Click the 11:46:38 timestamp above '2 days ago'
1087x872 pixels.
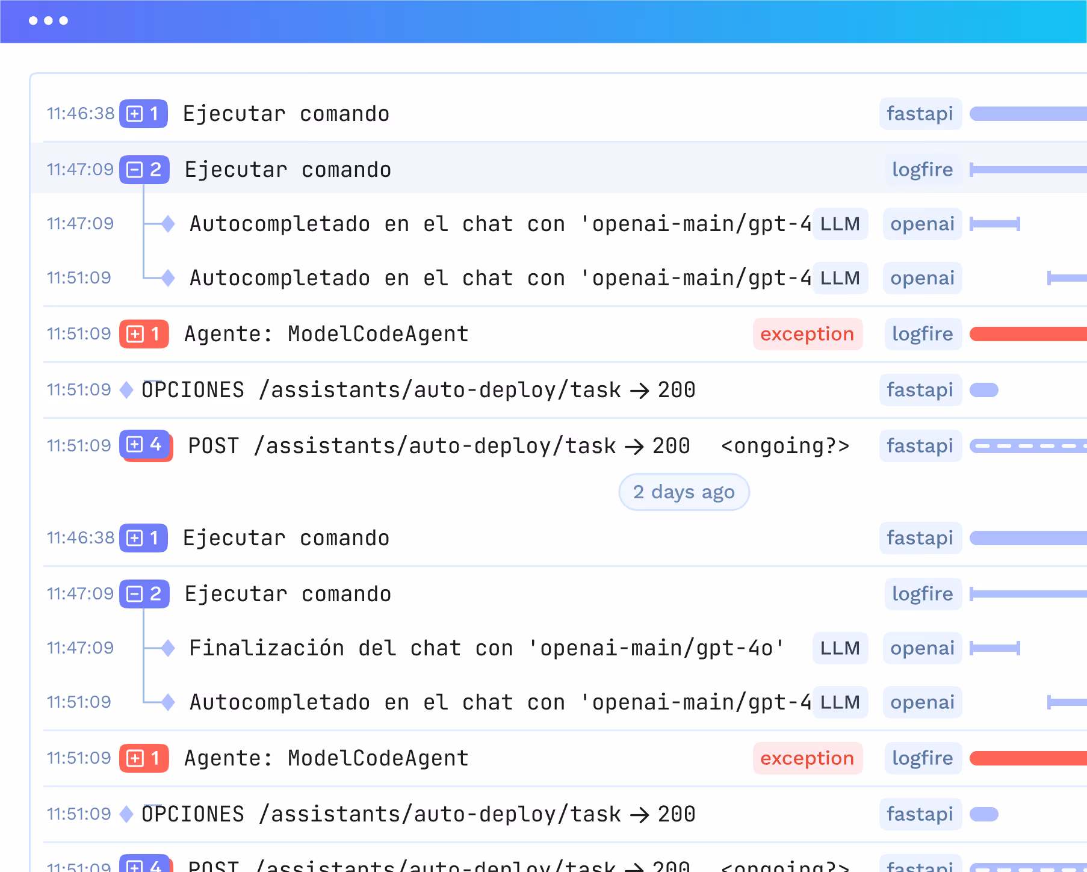[81, 114]
